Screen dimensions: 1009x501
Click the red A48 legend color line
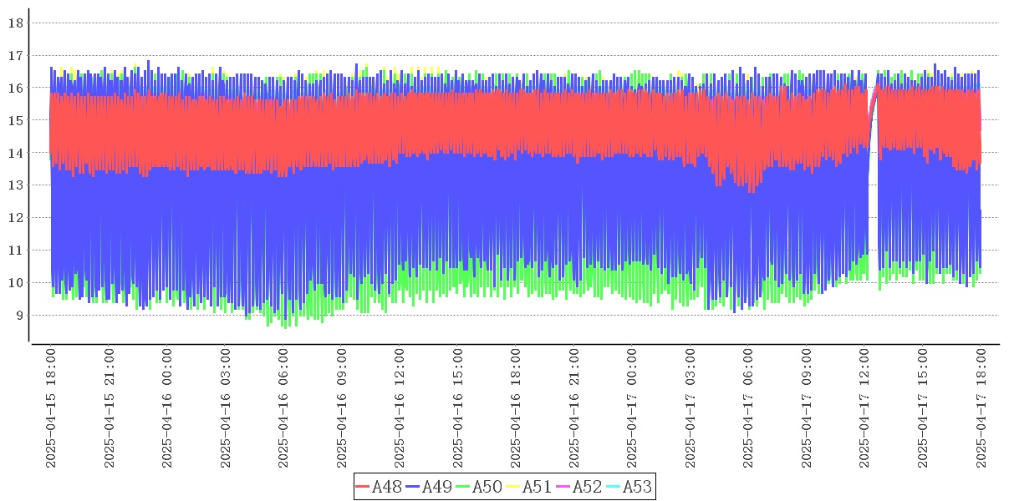click(x=363, y=487)
